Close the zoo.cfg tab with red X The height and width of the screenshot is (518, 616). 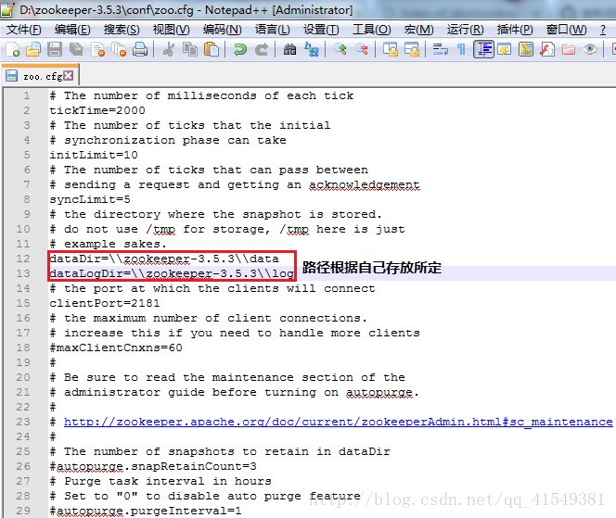(69, 75)
